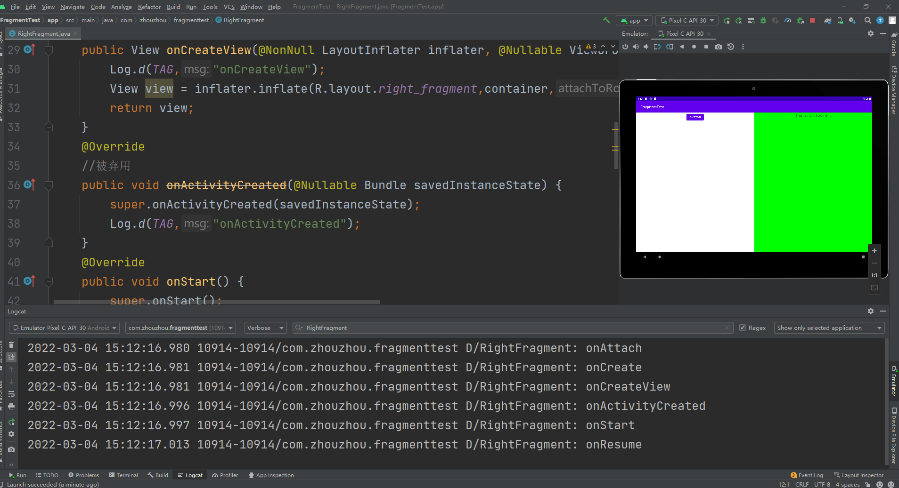Open the VCS menu
Screen dimensions: 899x488
[x=229, y=7]
